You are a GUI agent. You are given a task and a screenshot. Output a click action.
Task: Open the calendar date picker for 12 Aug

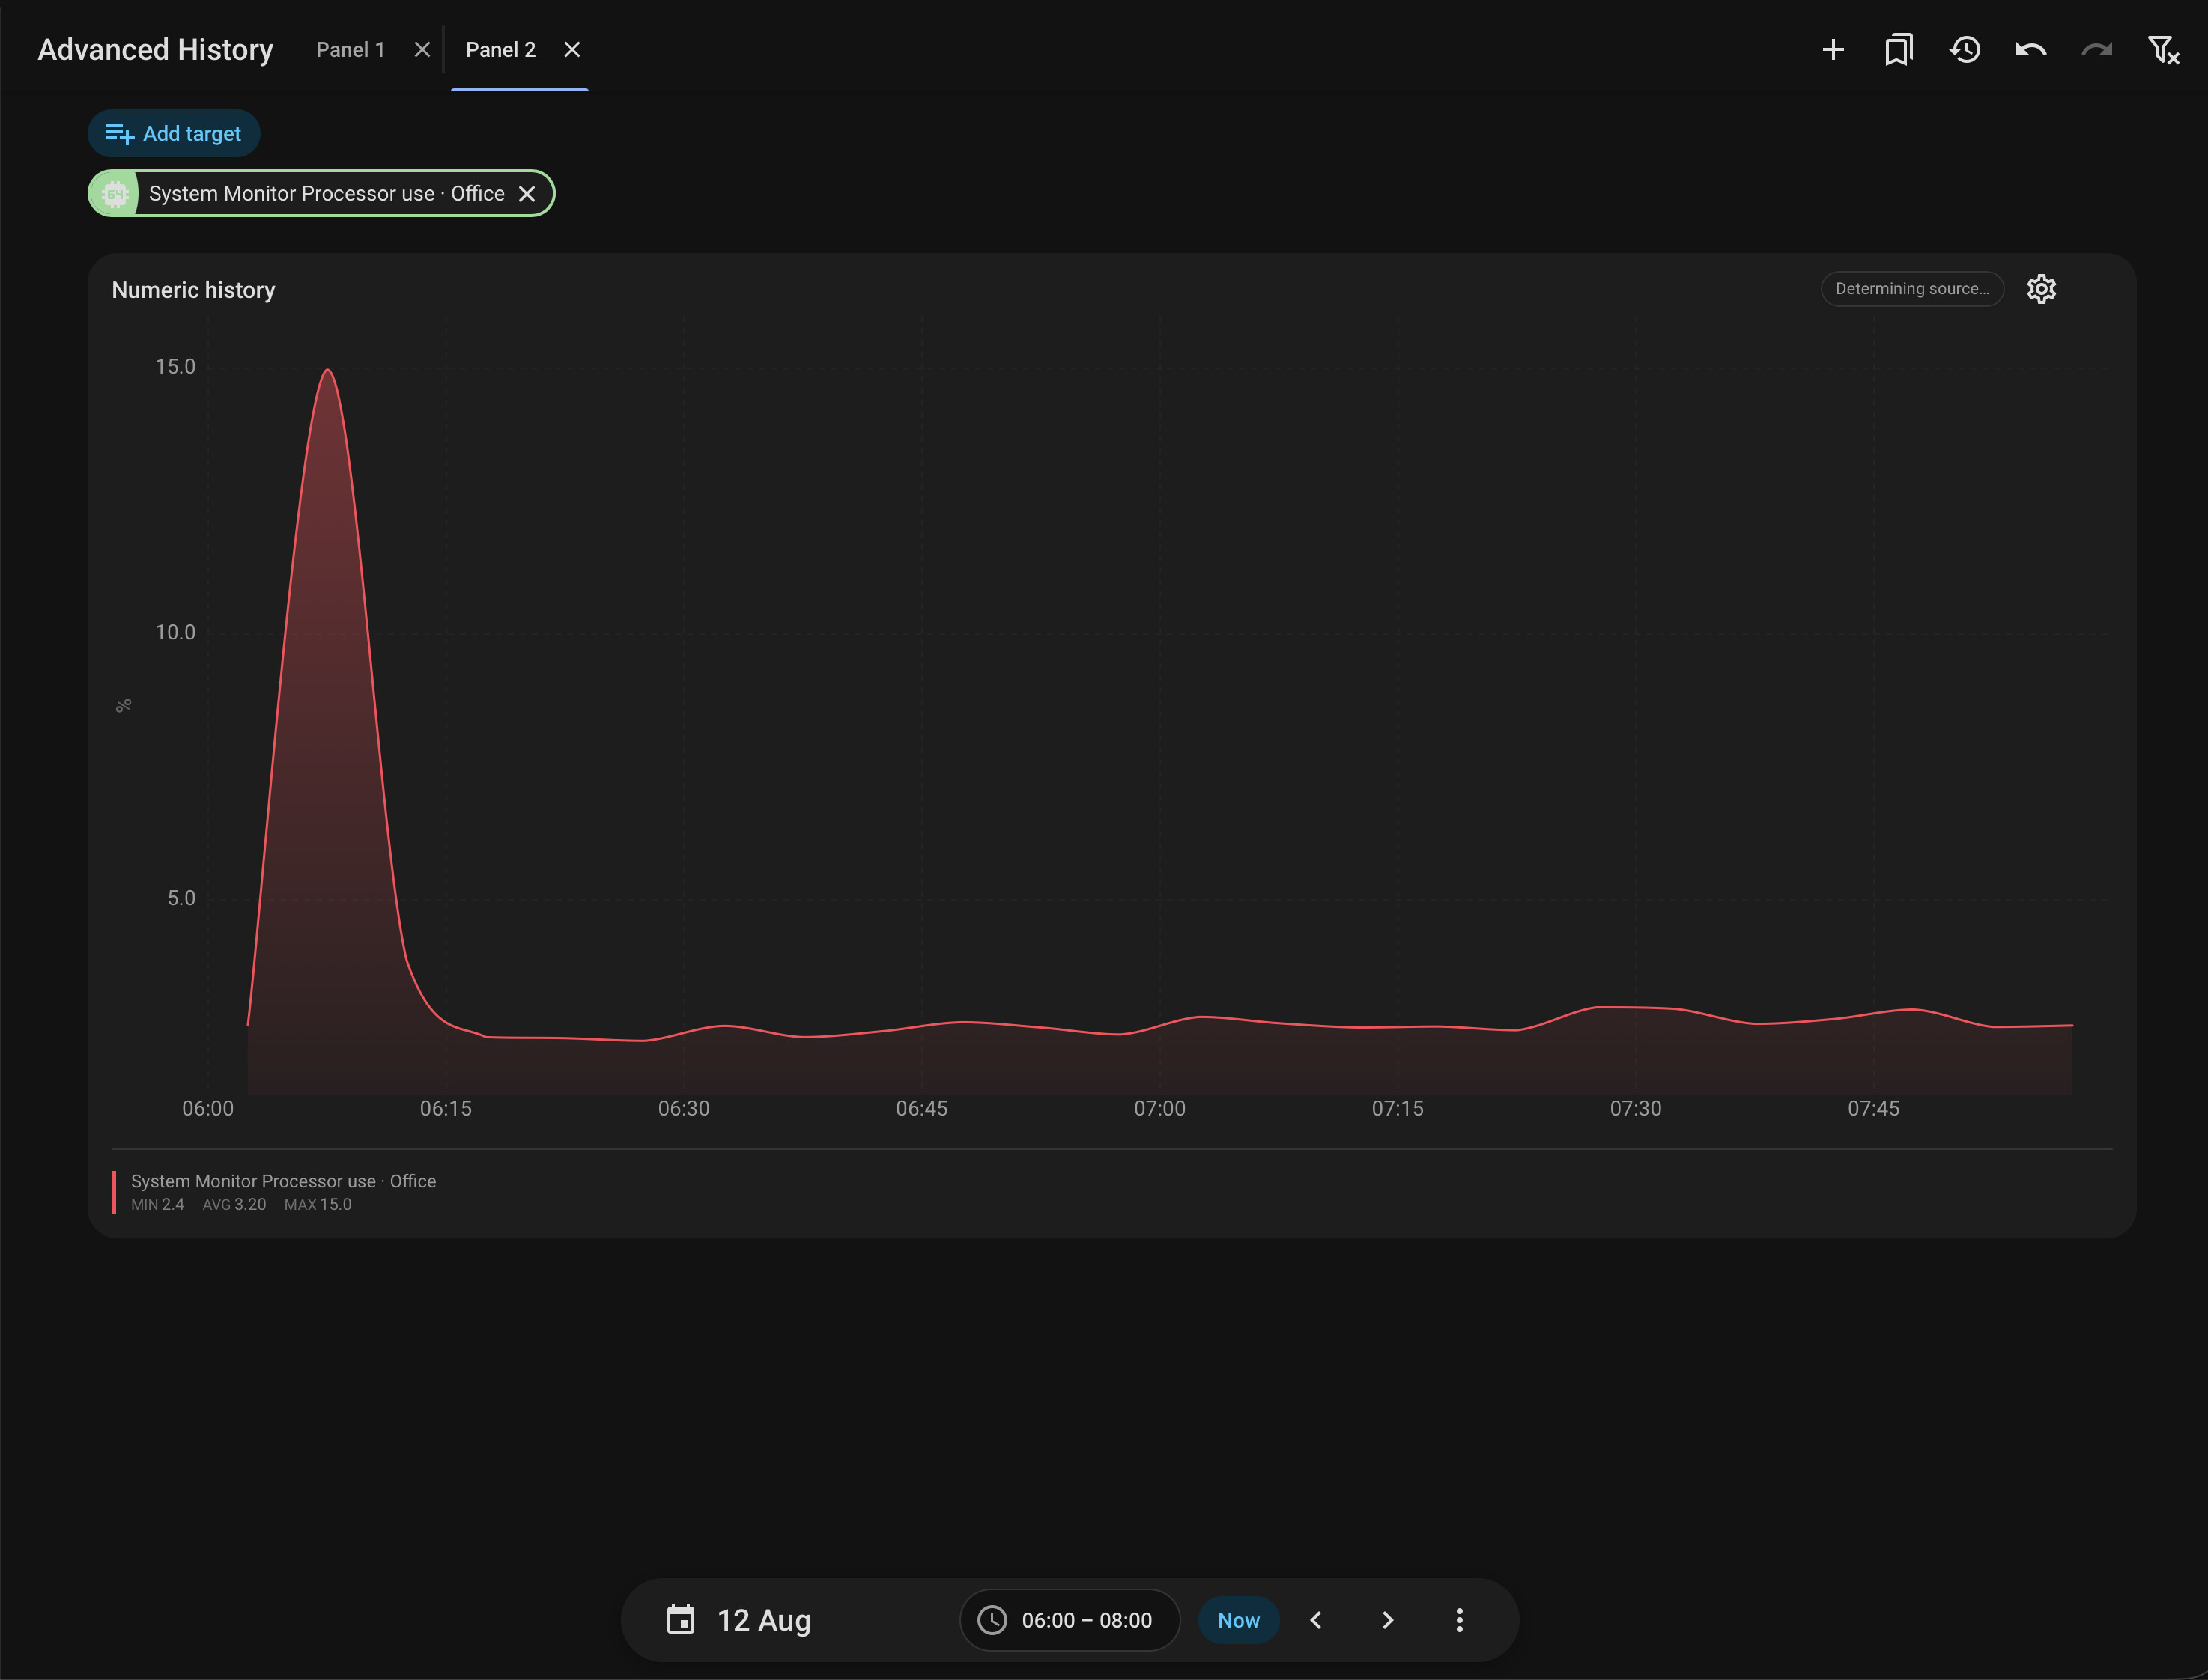pos(680,1619)
